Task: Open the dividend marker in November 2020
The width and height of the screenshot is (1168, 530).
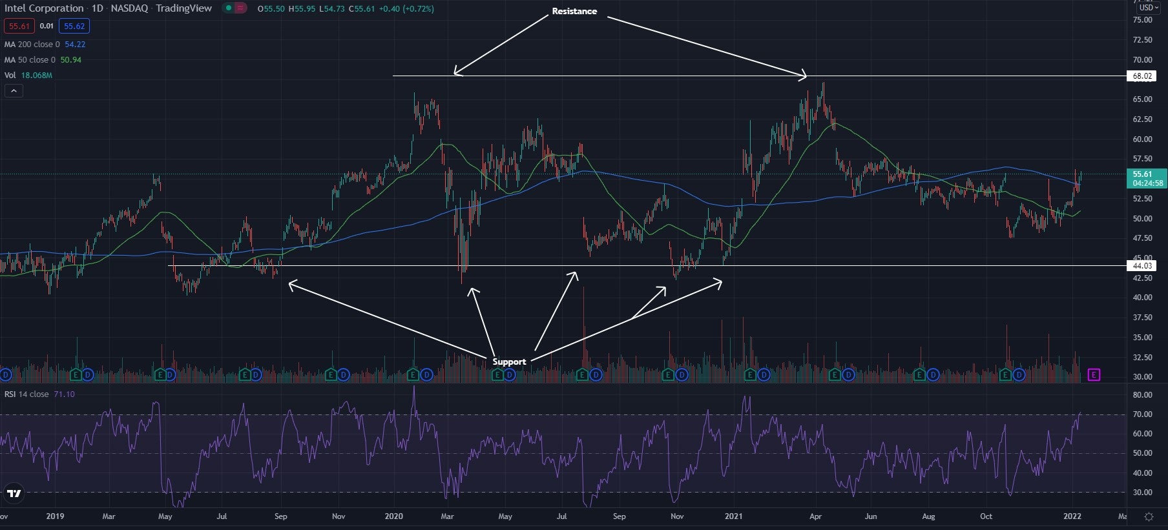Action: pos(681,374)
